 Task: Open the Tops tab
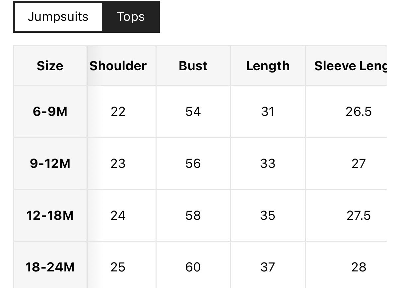(x=131, y=17)
